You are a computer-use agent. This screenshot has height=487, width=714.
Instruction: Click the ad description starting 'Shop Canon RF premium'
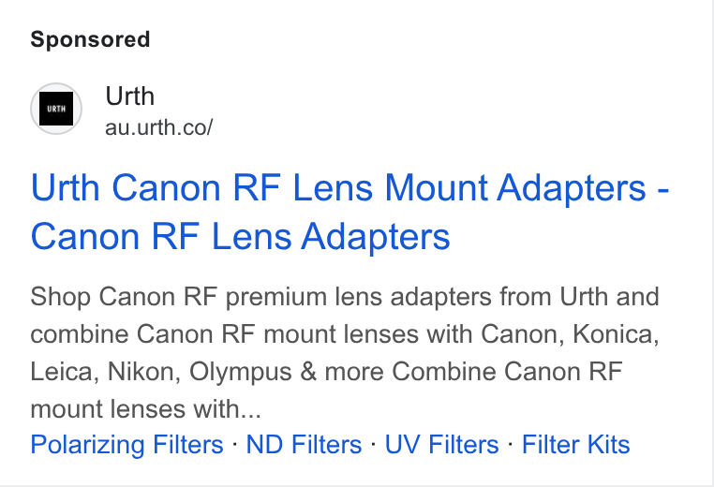(345, 352)
